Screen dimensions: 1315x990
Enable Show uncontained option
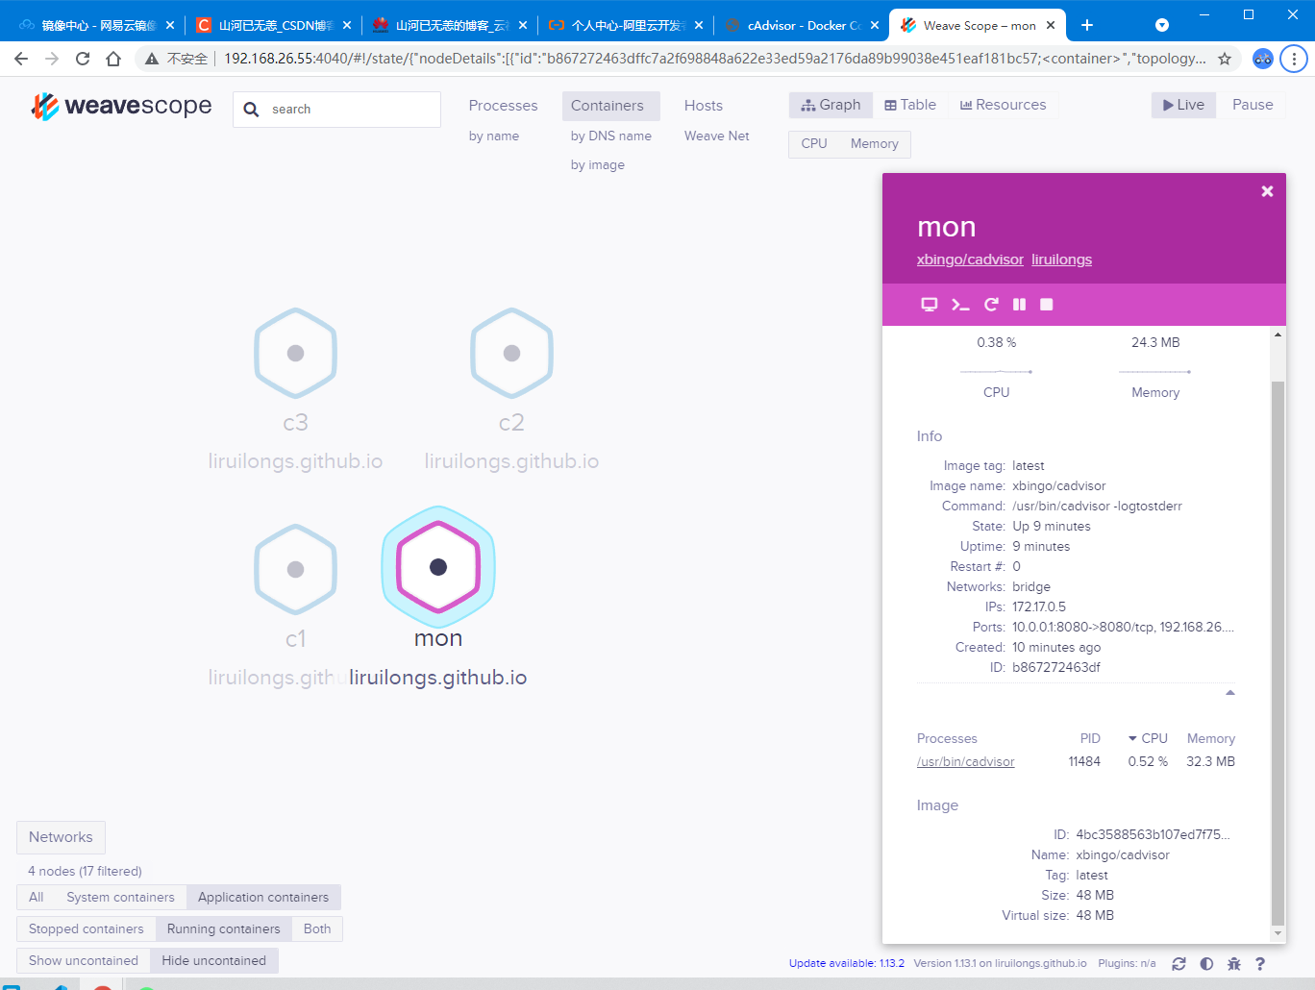(x=84, y=960)
